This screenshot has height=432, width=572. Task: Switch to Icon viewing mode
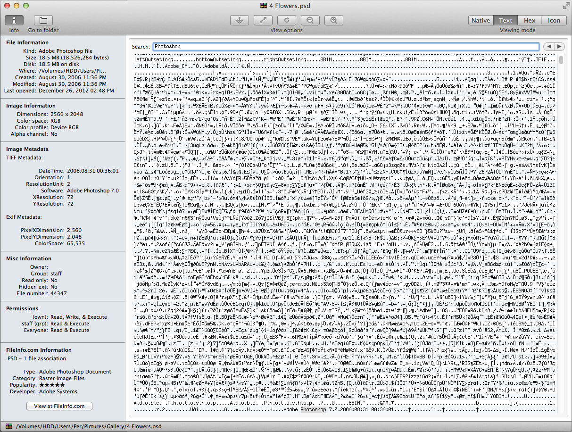click(x=554, y=20)
